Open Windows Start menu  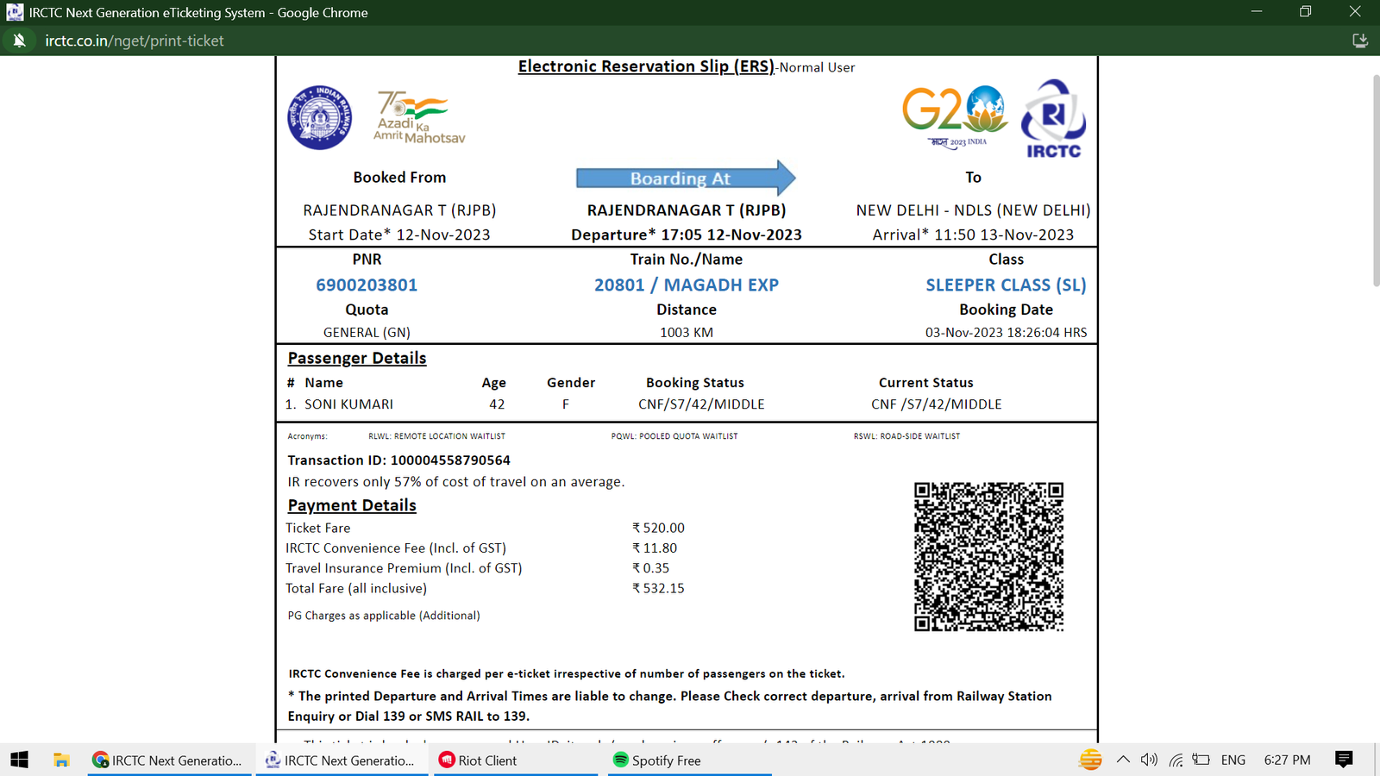(19, 760)
